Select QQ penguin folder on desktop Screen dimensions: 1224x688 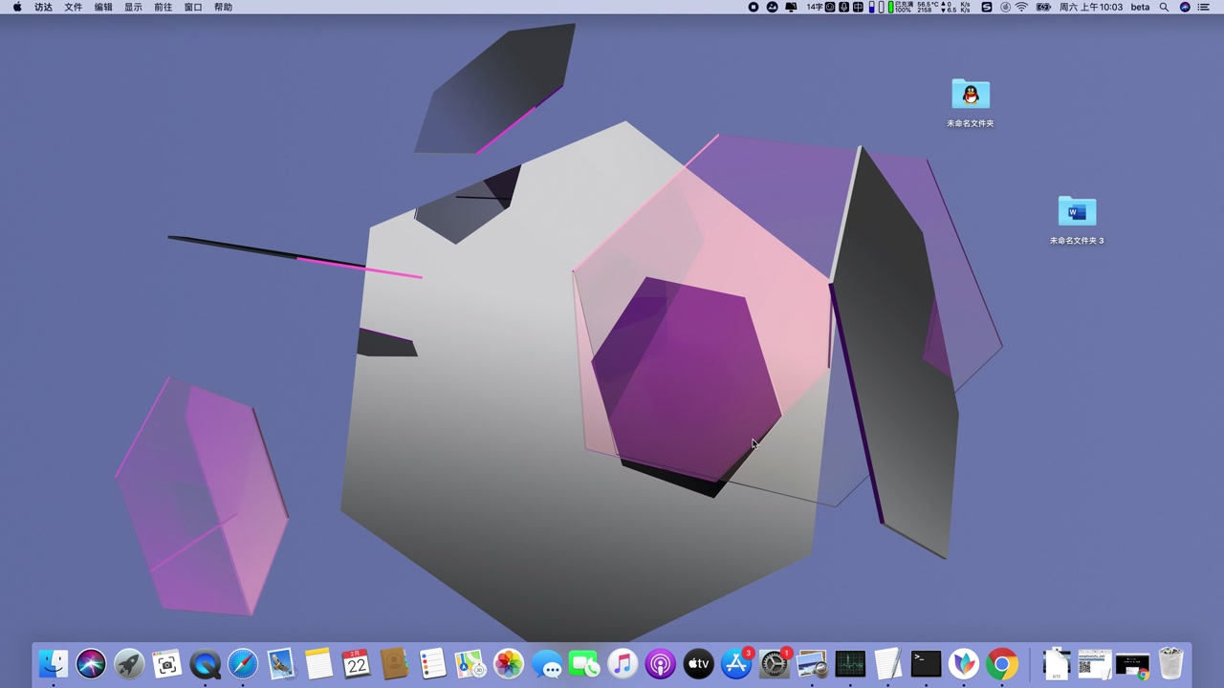pyautogui.click(x=971, y=103)
